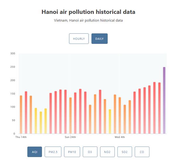Select the DAILY view button
Viewport: 182px width, 160px height.
pos(99,39)
